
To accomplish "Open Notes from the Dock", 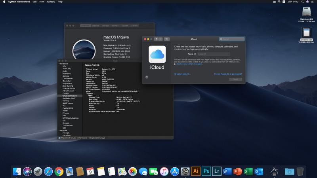I will (x=101, y=172).
